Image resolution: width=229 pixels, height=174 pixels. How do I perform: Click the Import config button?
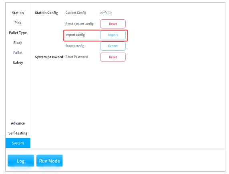(x=113, y=35)
